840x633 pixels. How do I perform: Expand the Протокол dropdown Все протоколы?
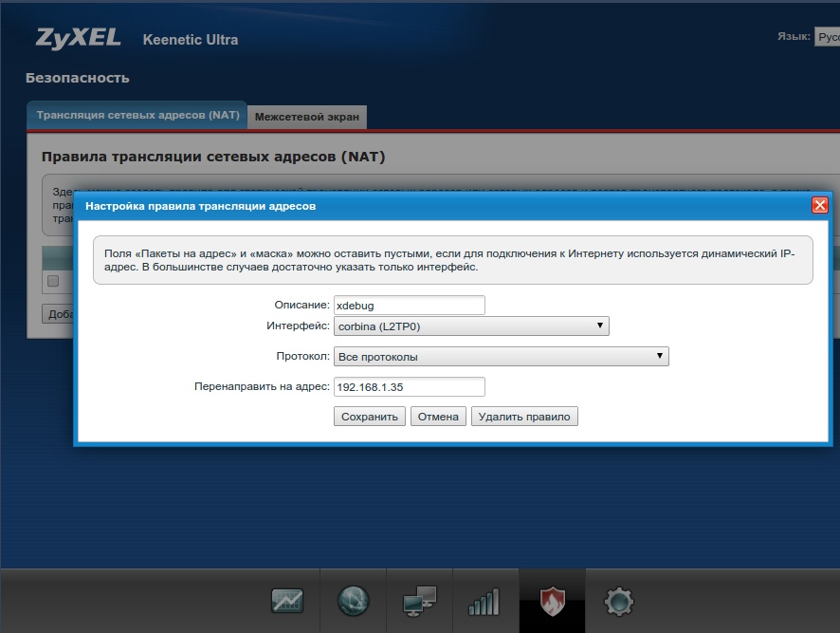pyautogui.click(x=501, y=357)
